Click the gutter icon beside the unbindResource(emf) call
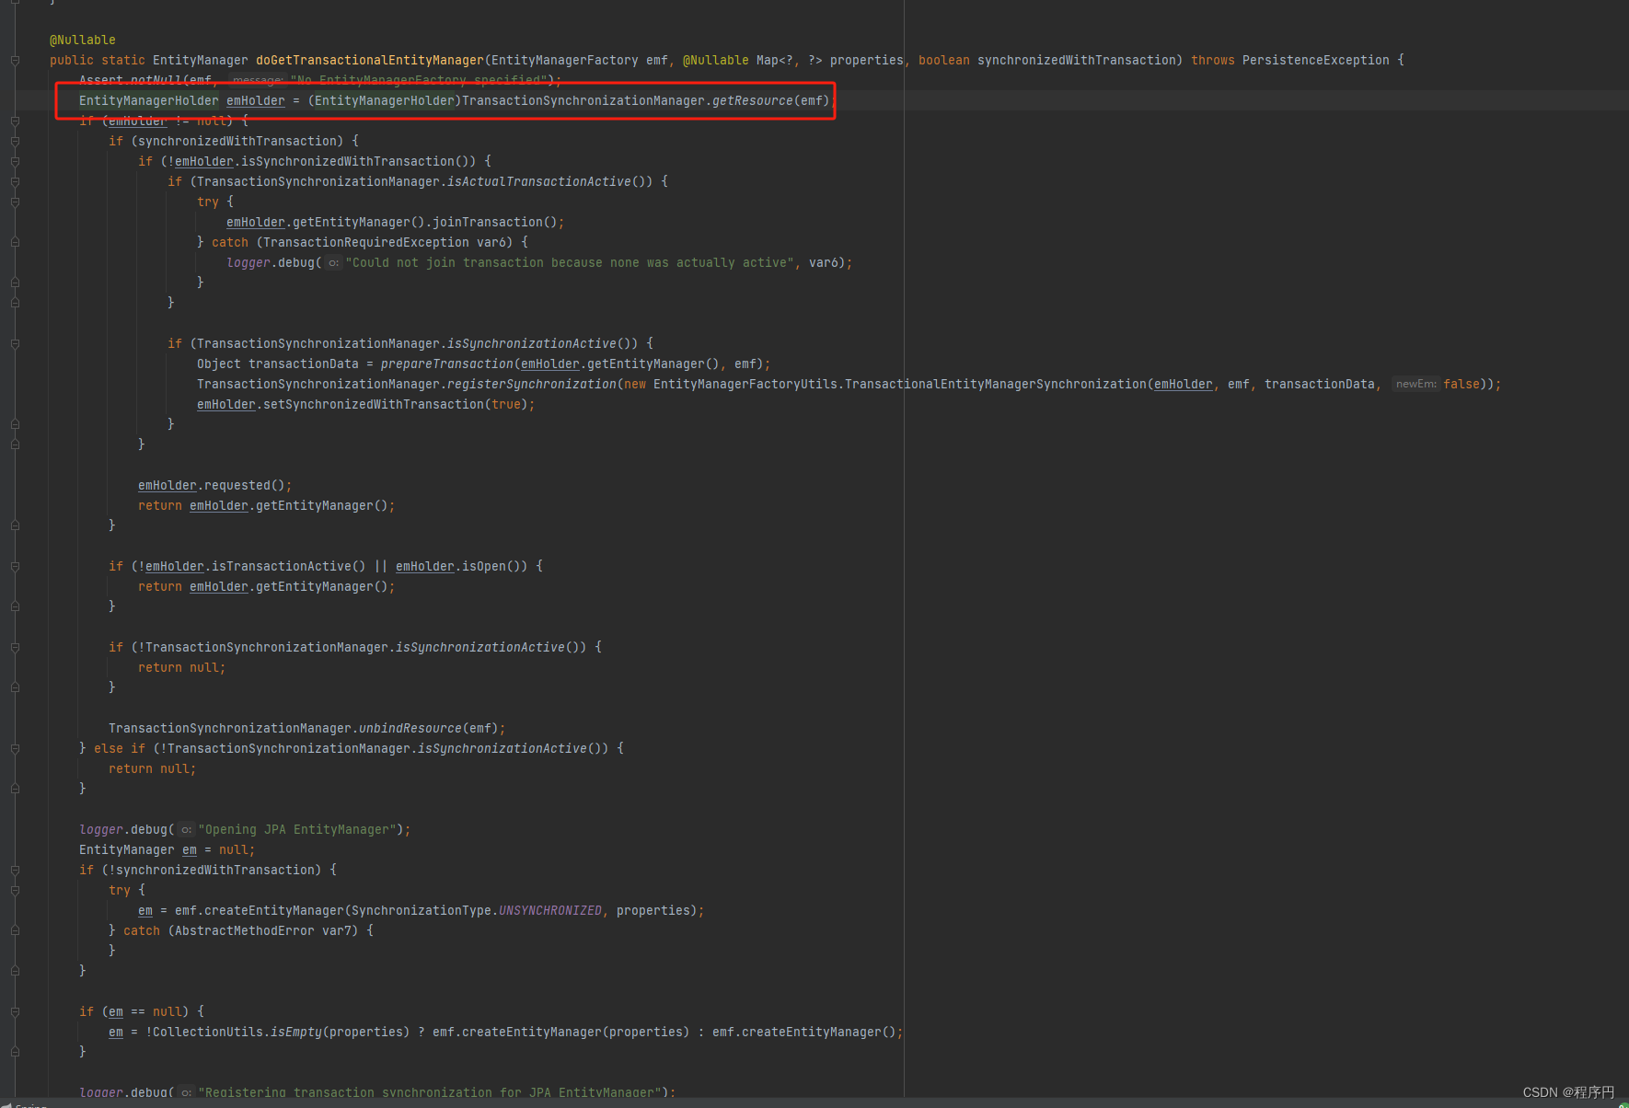Viewport: 1629px width, 1108px height. point(14,728)
